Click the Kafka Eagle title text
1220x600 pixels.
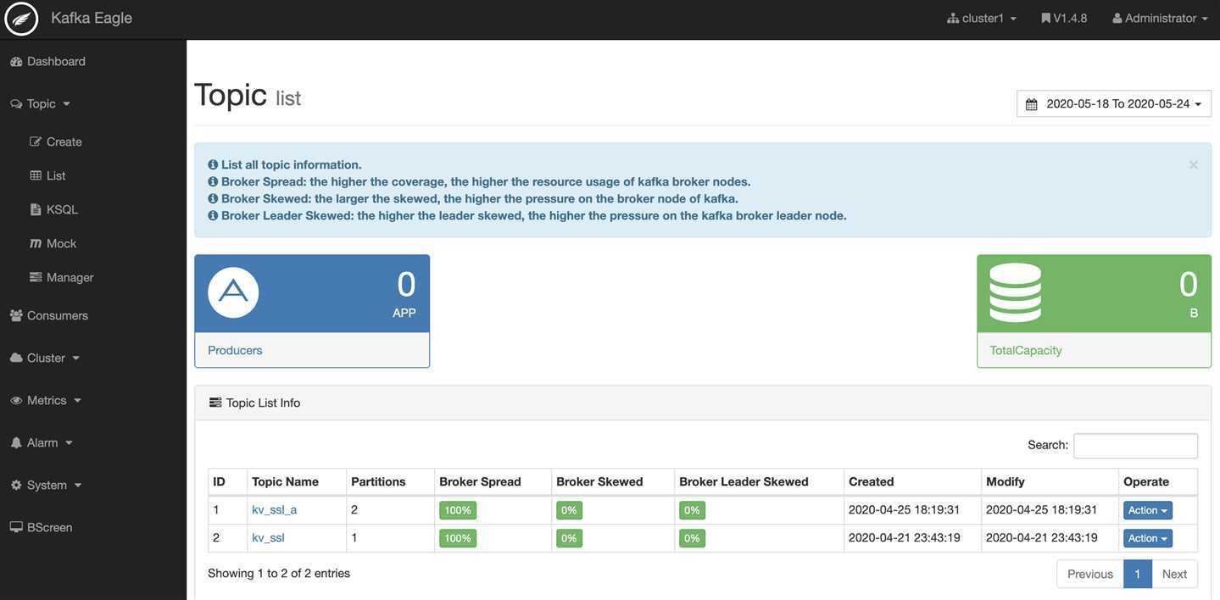point(92,18)
